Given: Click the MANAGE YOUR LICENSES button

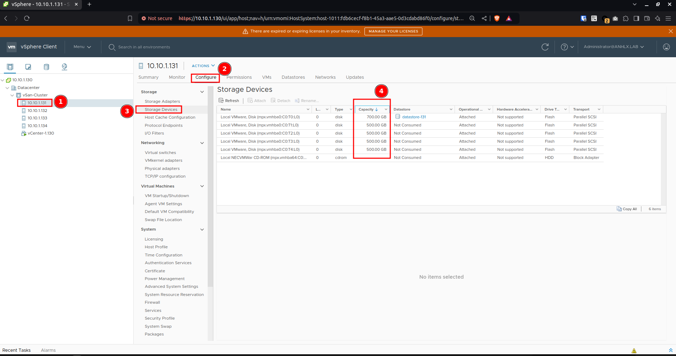Looking at the screenshot, I should pos(393,31).
